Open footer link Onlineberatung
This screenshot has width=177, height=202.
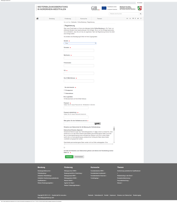(x=42, y=173)
